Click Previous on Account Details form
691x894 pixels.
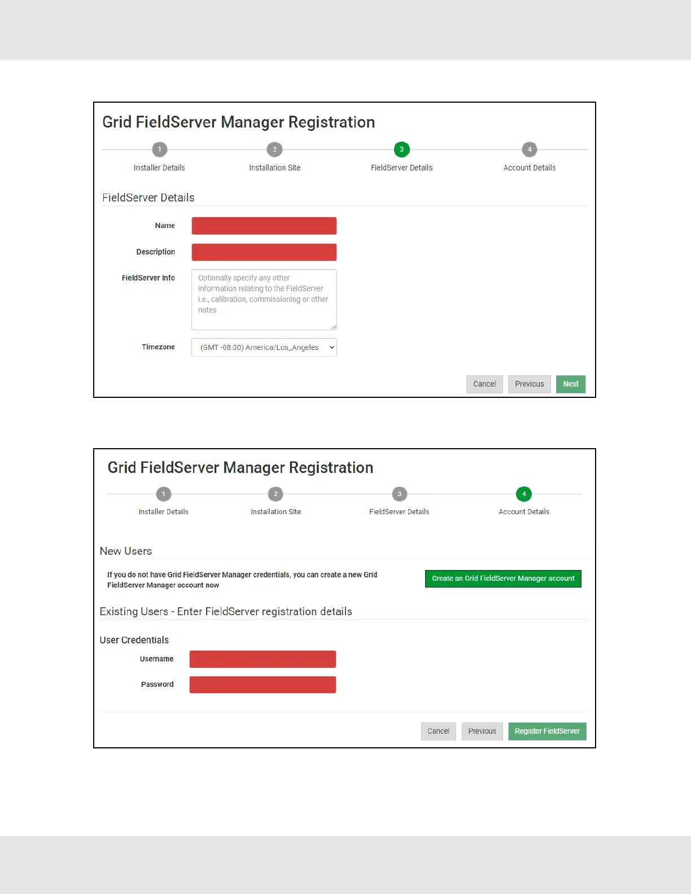click(x=482, y=731)
